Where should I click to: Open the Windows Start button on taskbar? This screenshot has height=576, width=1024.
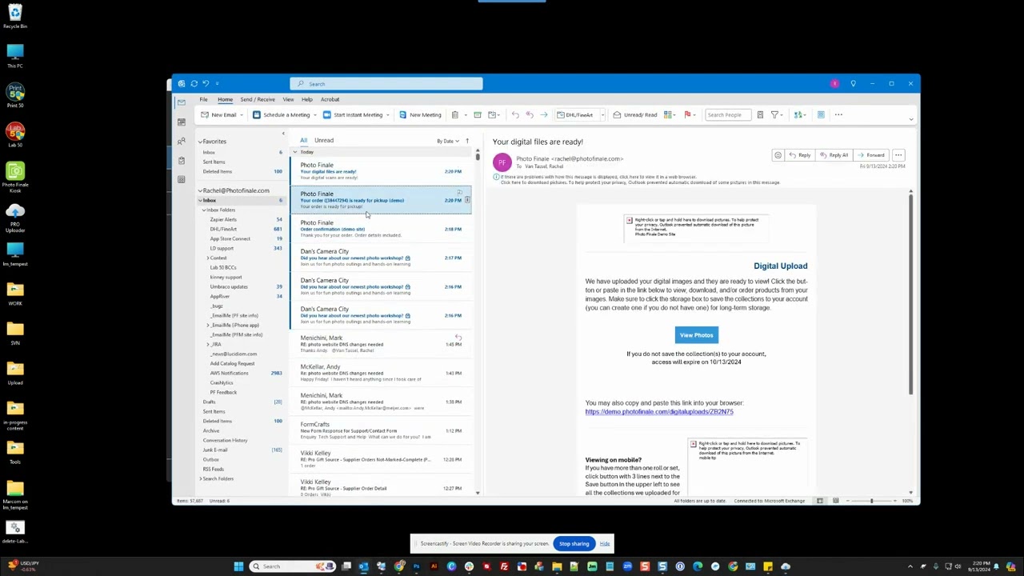[238, 566]
